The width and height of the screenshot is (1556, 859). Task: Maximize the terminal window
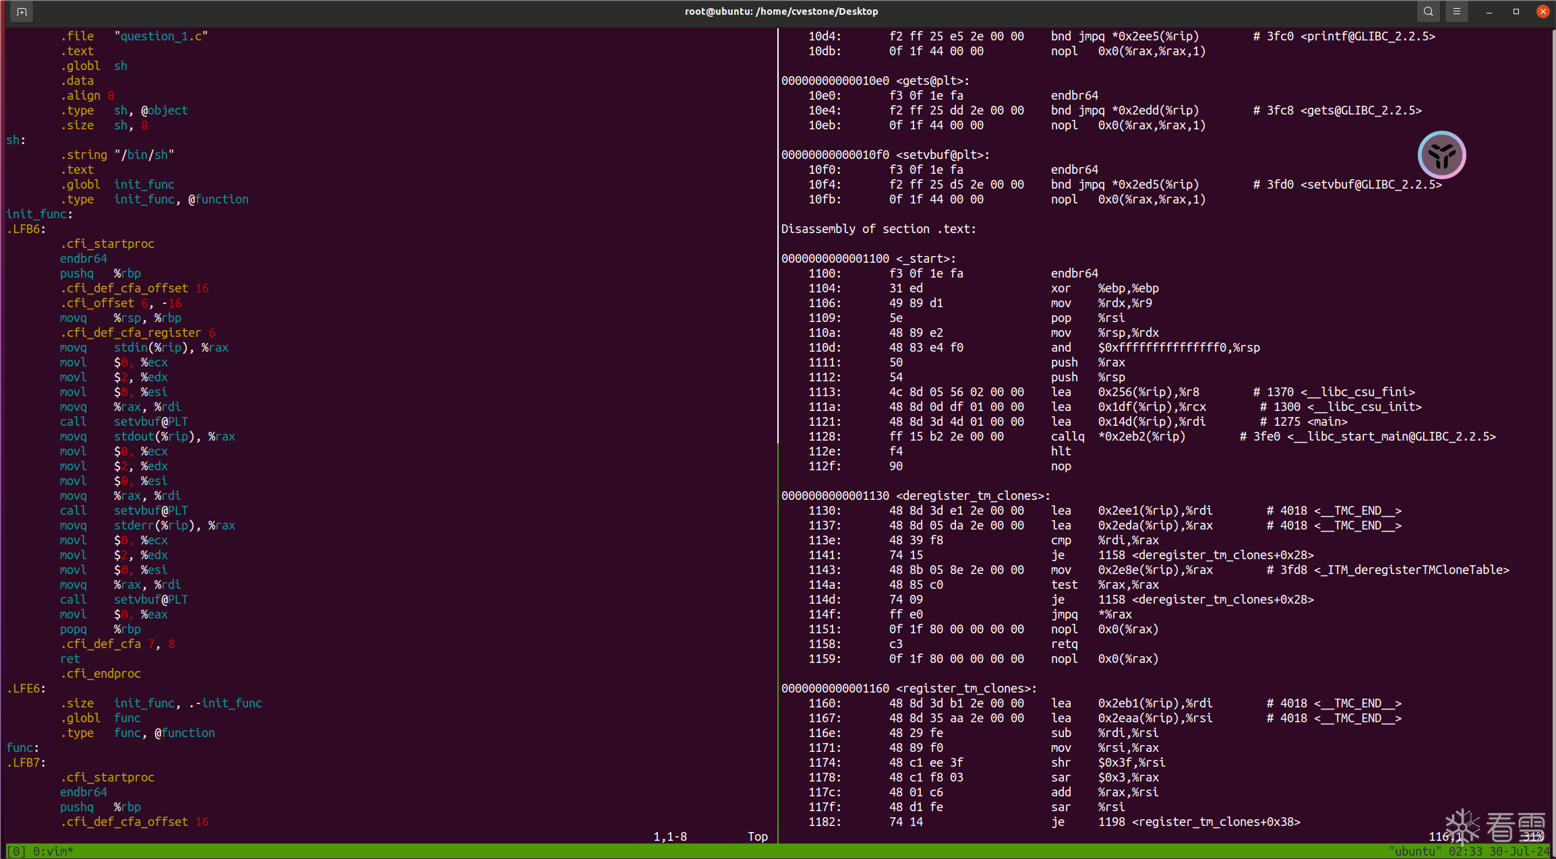pyautogui.click(x=1516, y=11)
